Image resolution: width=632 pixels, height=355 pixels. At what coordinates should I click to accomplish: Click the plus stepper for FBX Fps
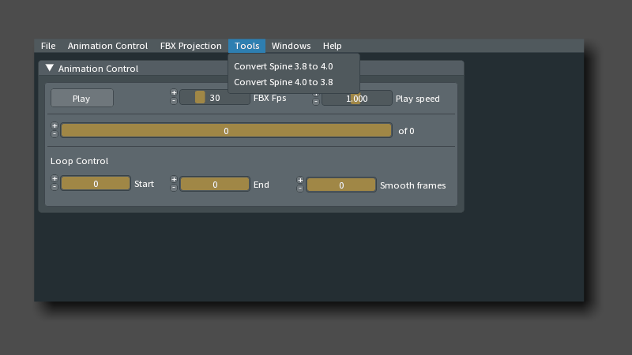(174, 93)
